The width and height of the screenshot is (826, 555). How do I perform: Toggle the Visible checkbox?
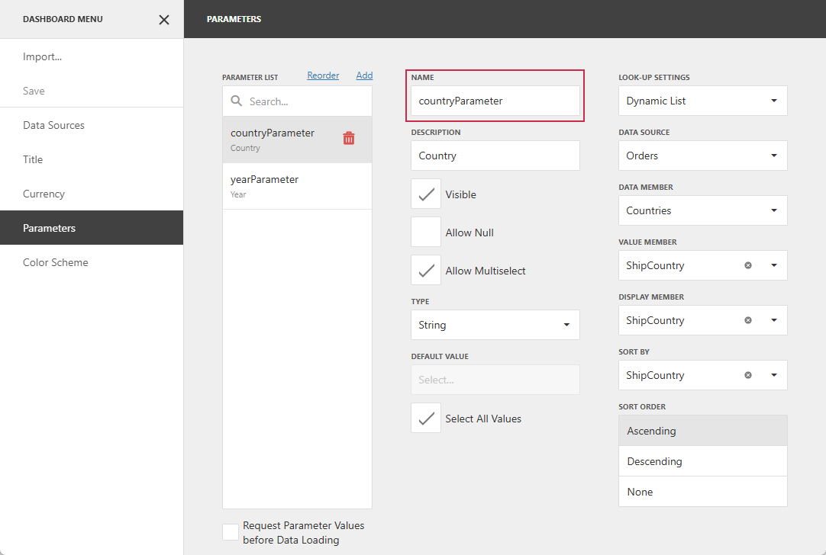[426, 194]
